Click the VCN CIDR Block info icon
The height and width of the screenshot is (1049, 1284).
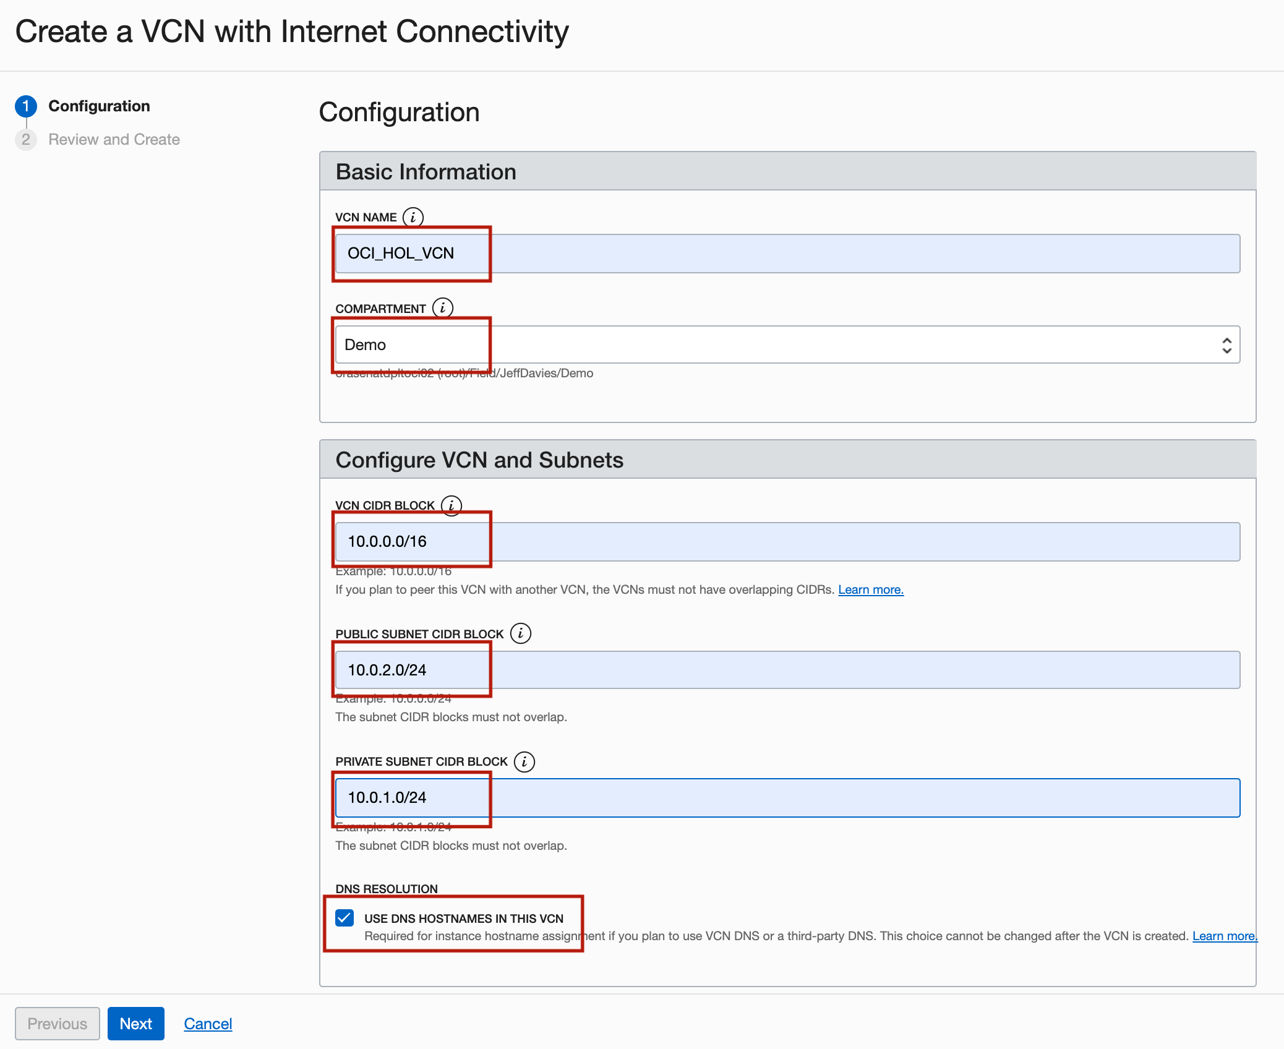pyautogui.click(x=451, y=505)
